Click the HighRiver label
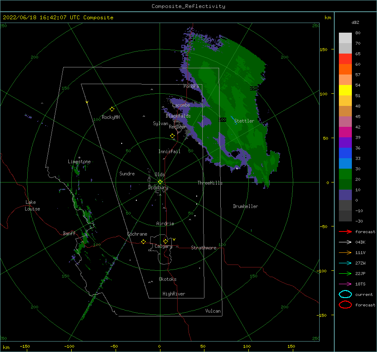 174,294
